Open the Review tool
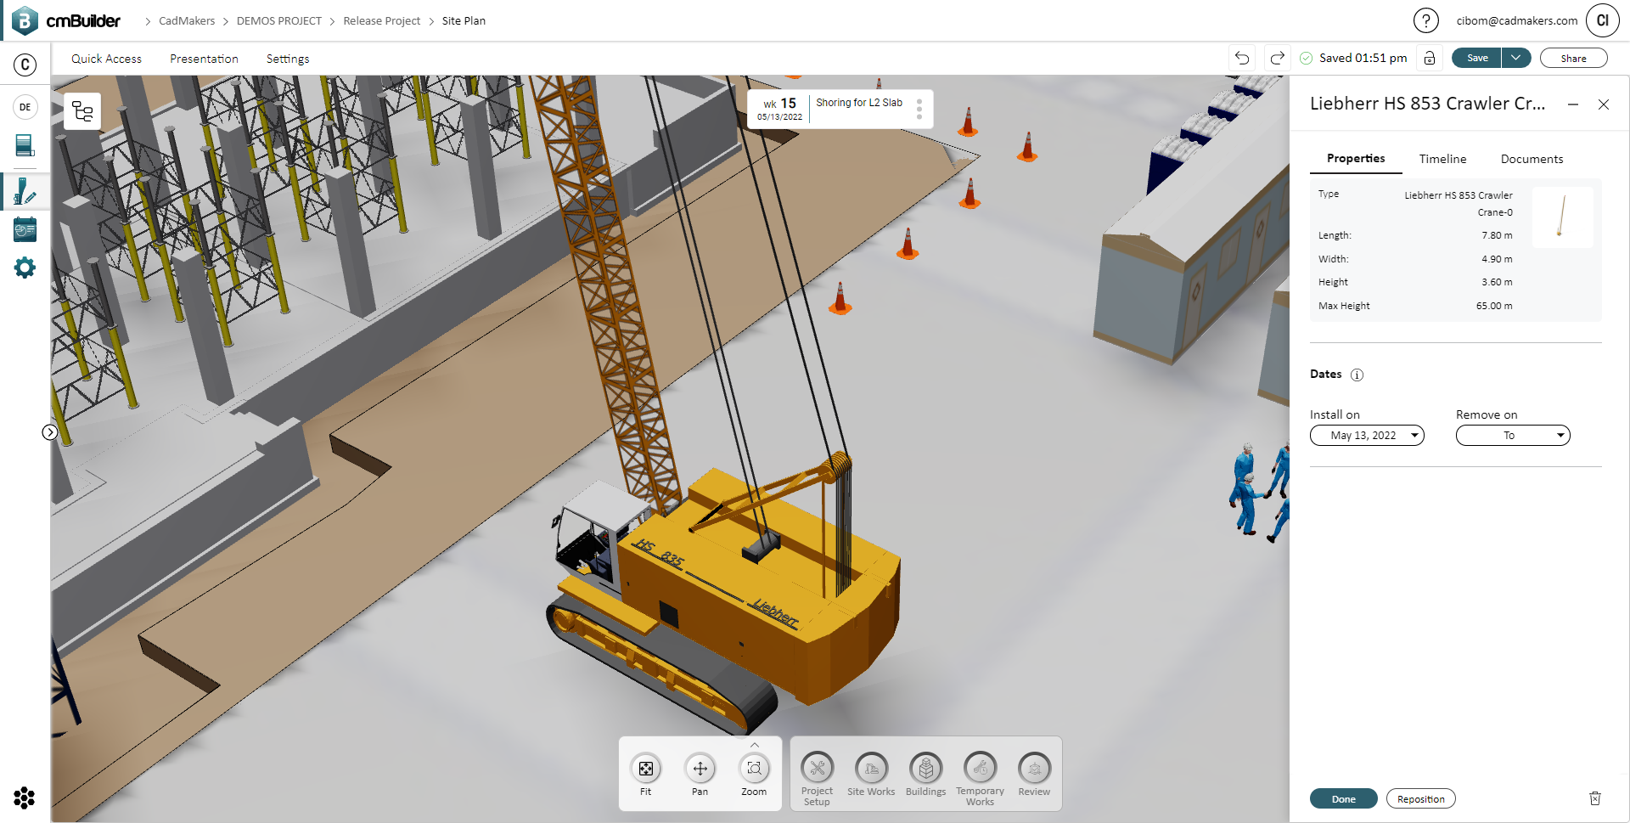Screen dimensions: 1630x823 click(x=1034, y=774)
